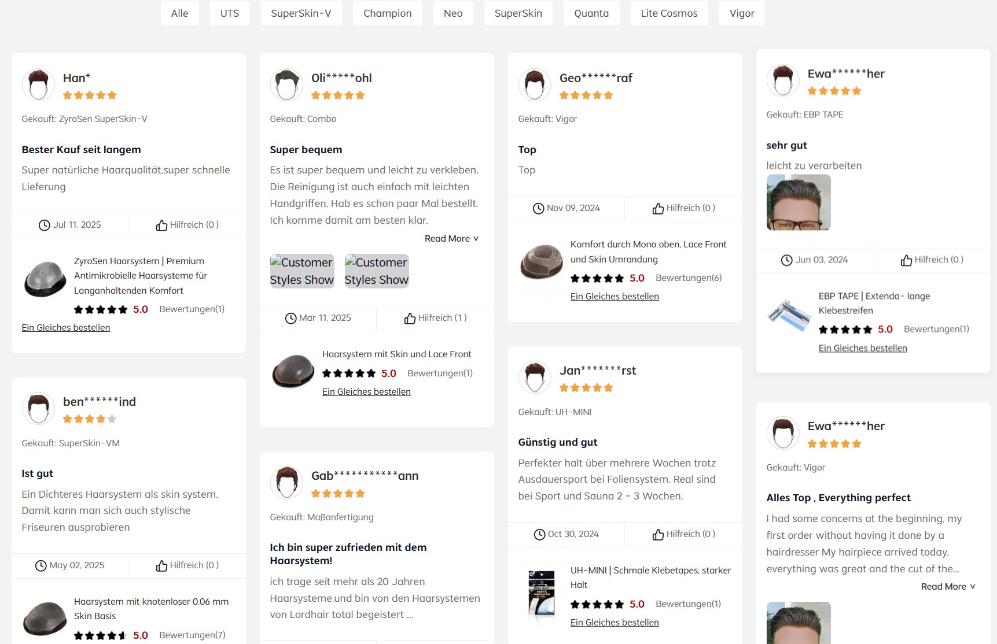Click Oli*****ohl reviewer avatar icon

(x=286, y=85)
